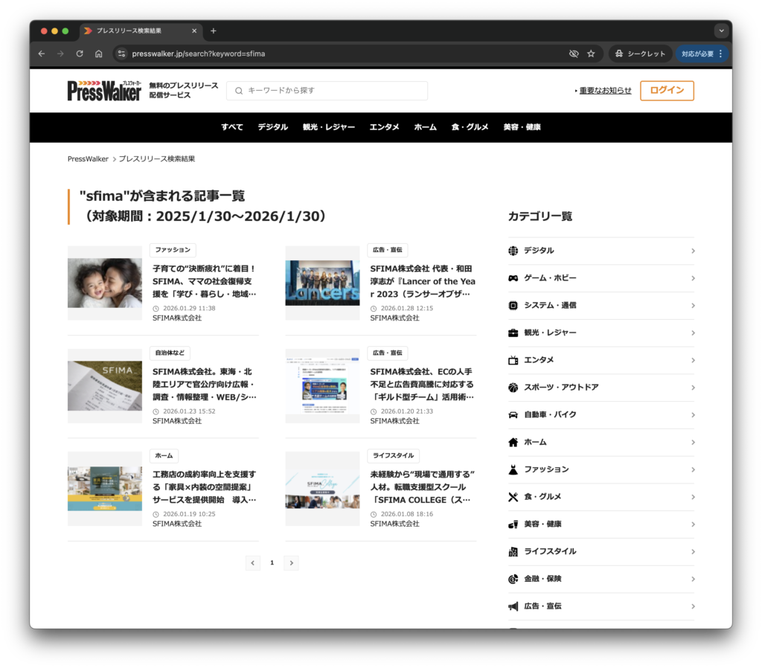The image size is (762, 668).
Task: Click the ログイン button
Action: [x=667, y=90]
